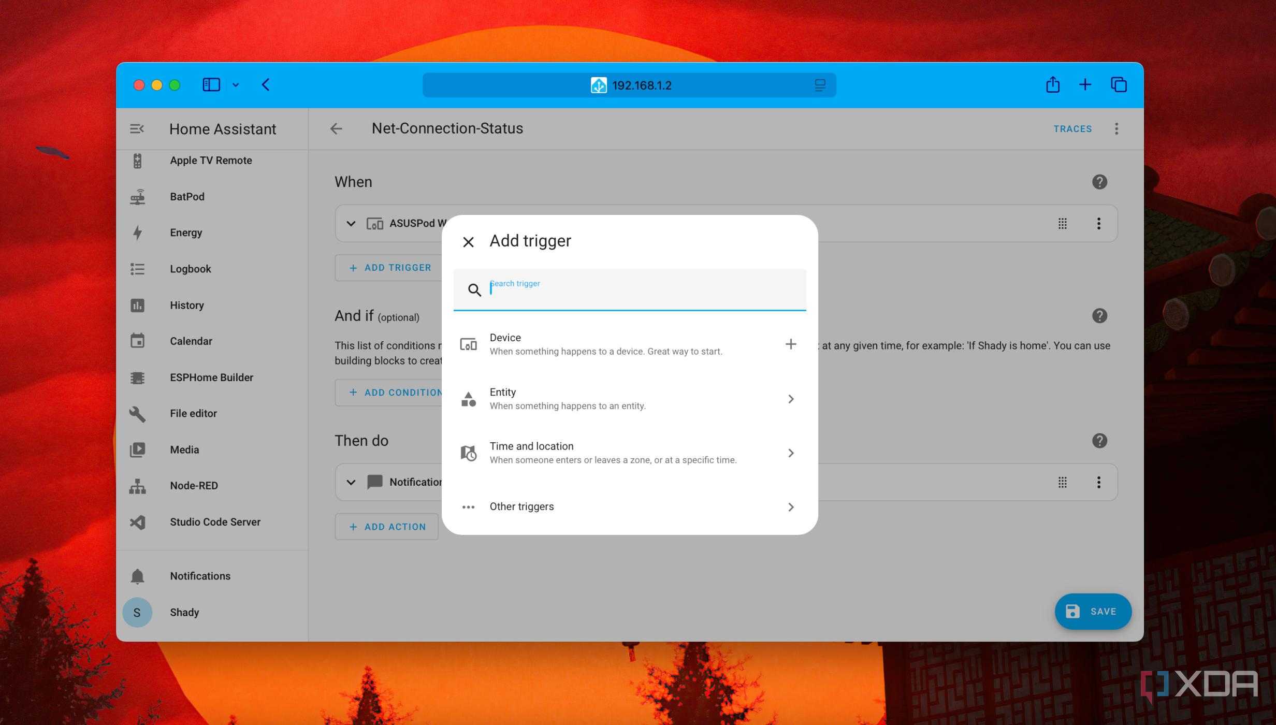1276x725 pixels.
Task: Click chevron beside Time and location
Action: (x=790, y=453)
